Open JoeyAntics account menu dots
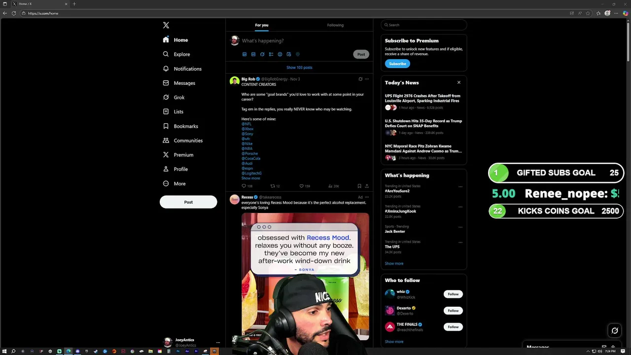This screenshot has width=631, height=355. pos(218,342)
